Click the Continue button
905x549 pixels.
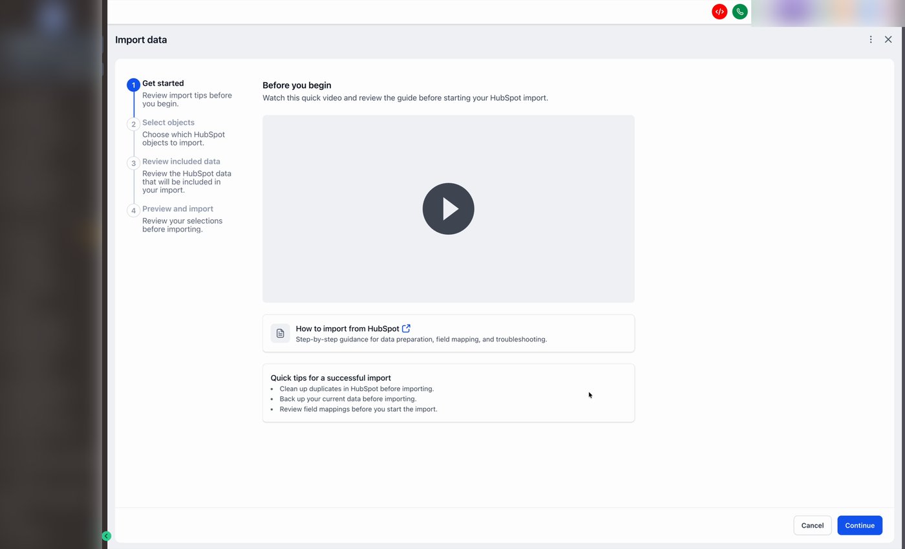pos(860,525)
